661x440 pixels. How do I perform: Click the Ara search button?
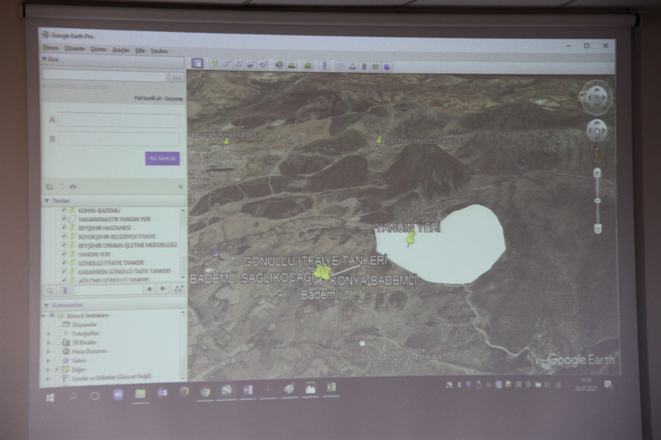point(176,78)
